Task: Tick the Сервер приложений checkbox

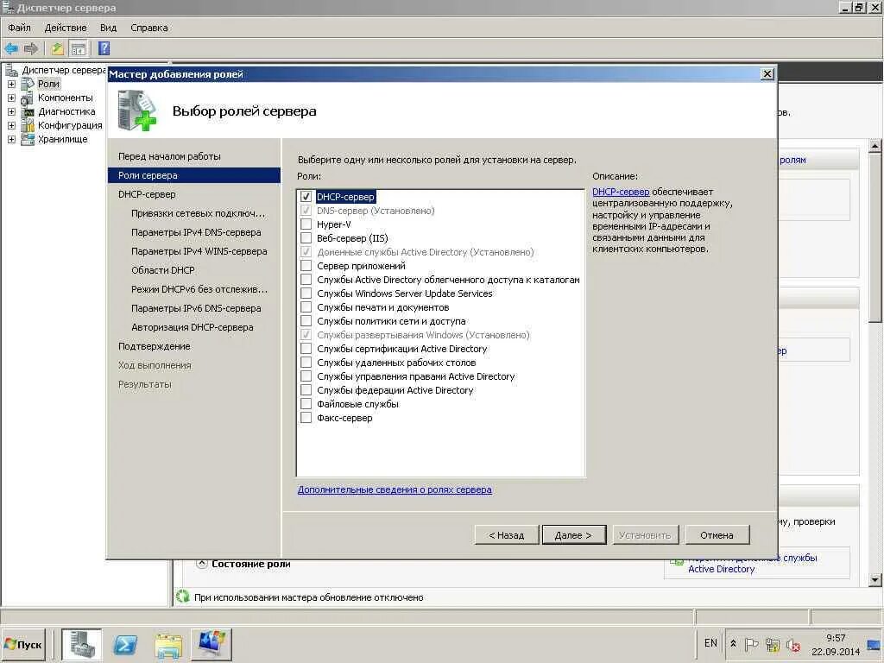Action: click(306, 266)
